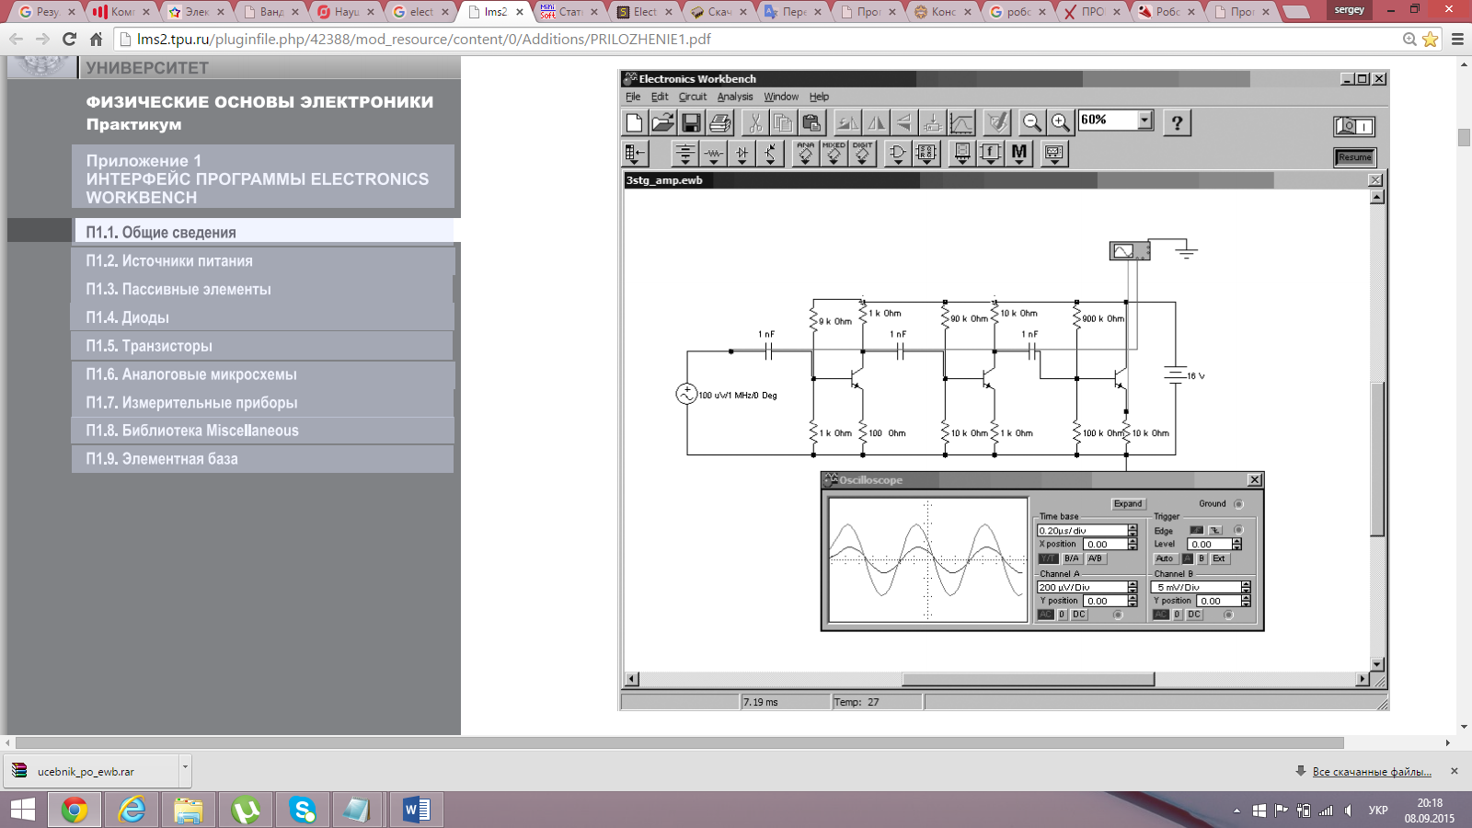This screenshot has height=828, width=1472.
Task: Select the Cut scissors icon
Action: (x=754, y=122)
